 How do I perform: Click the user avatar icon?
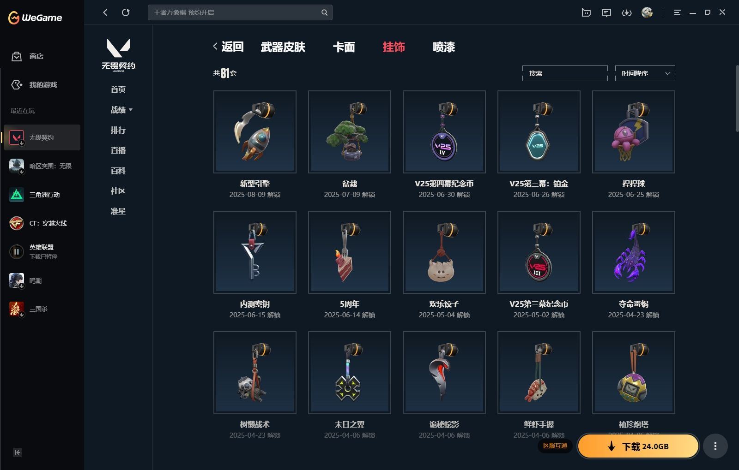click(647, 12)
